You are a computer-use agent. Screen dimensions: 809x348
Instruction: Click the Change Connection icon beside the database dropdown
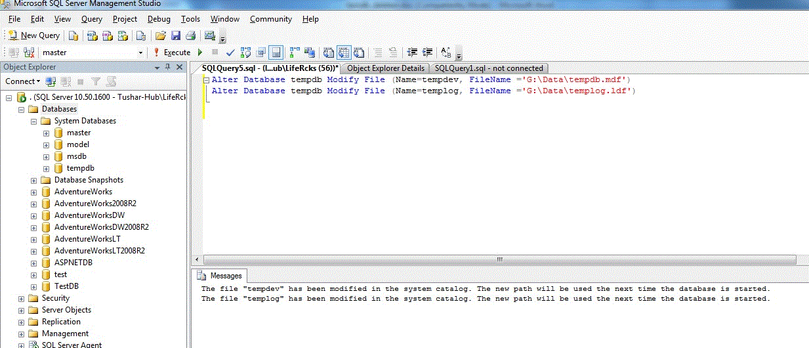coord(28,53)
